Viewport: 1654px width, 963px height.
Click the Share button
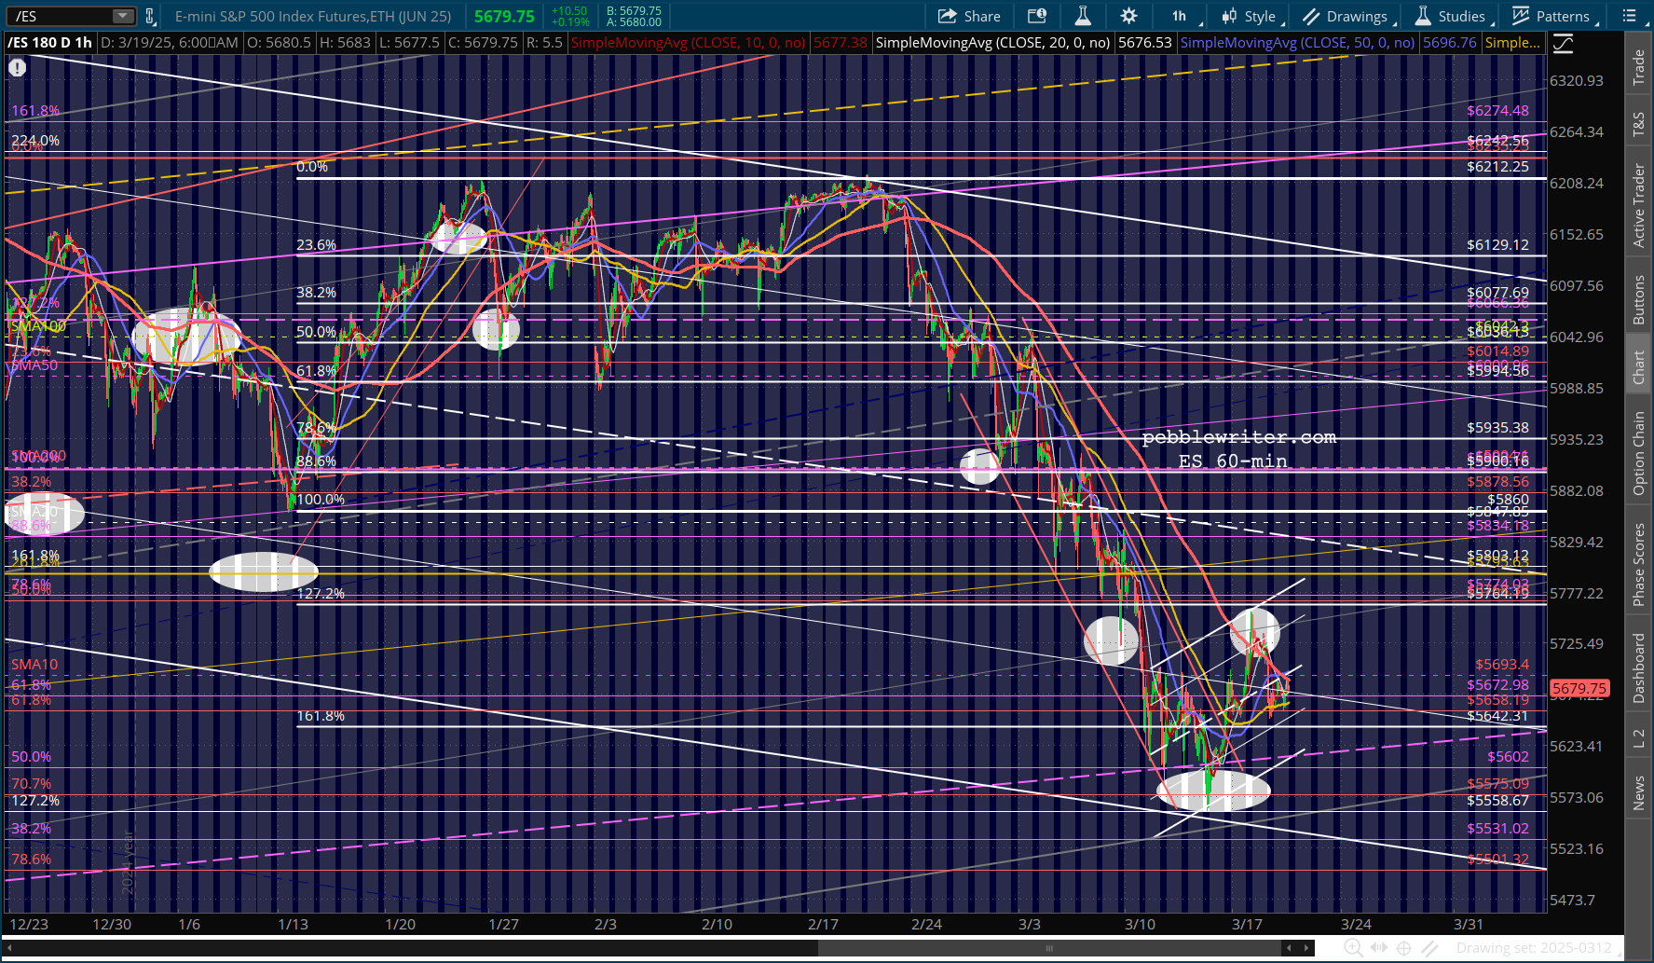[x=969, y=16]
